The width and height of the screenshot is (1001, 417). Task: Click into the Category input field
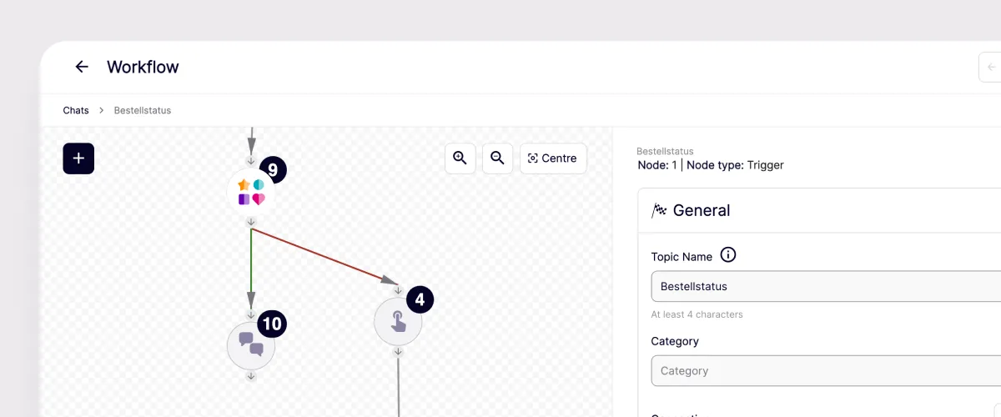click(826, 370)
